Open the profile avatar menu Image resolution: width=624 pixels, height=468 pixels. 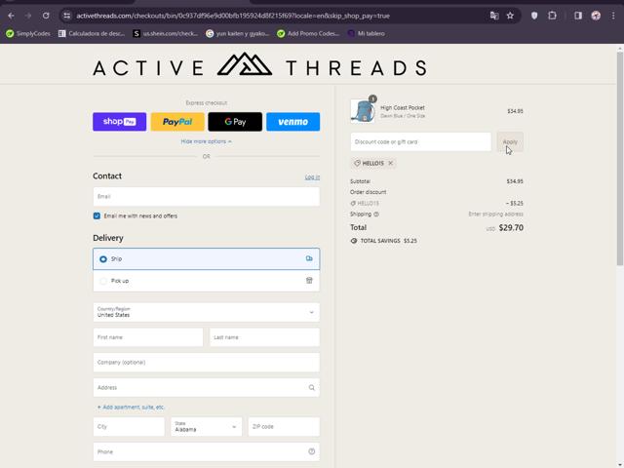(596, 16)
